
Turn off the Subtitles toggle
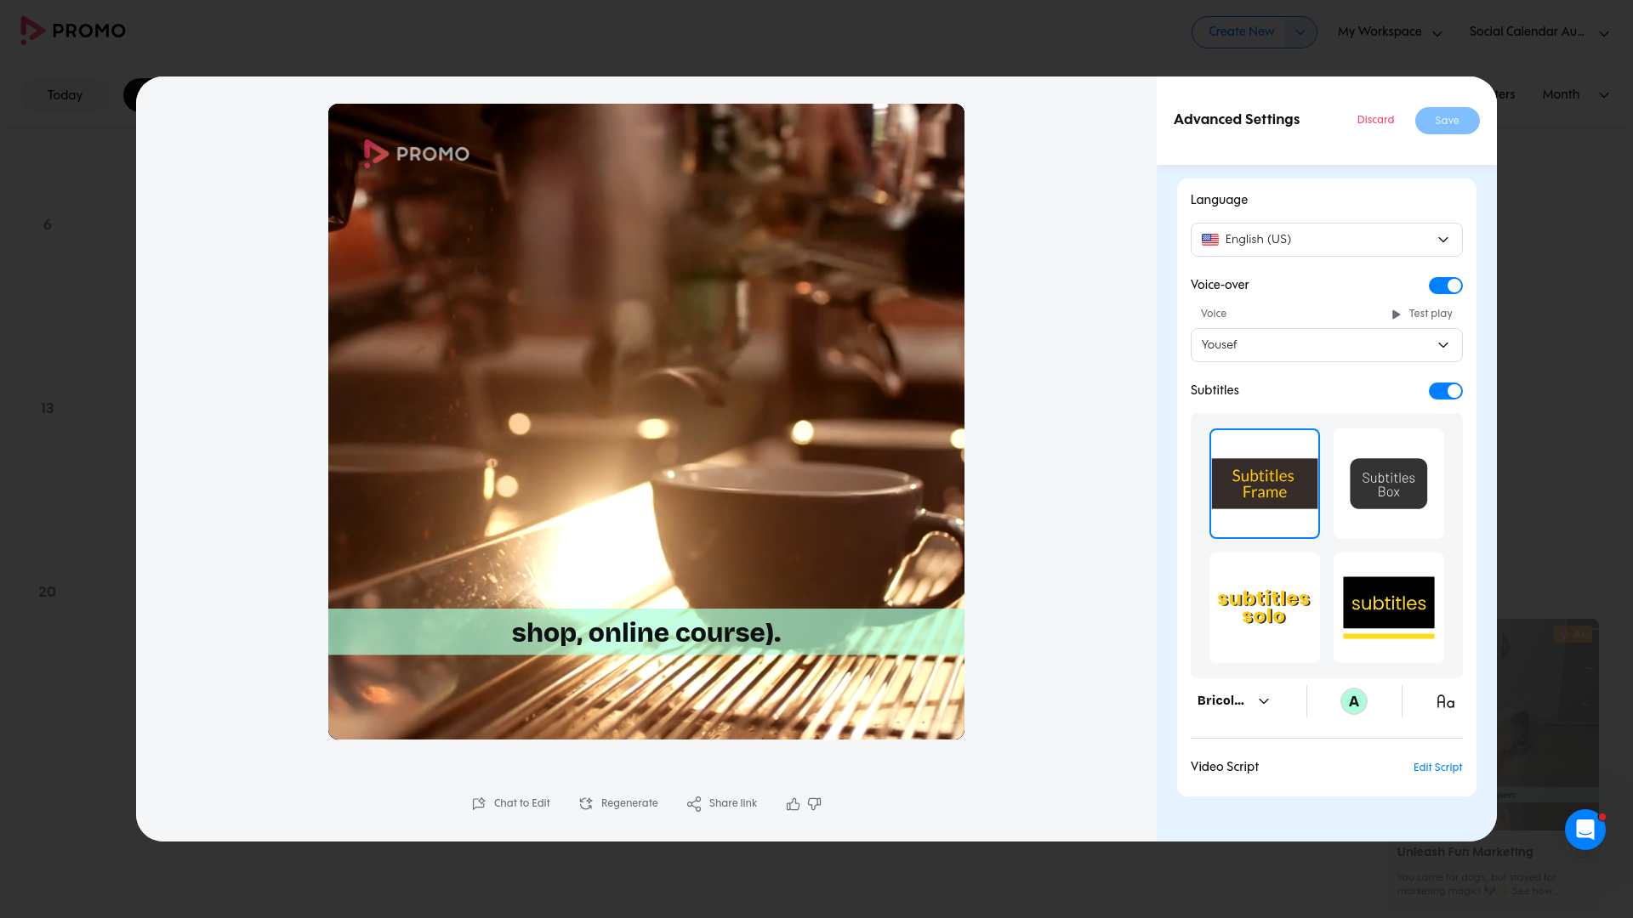point(1445,391)
